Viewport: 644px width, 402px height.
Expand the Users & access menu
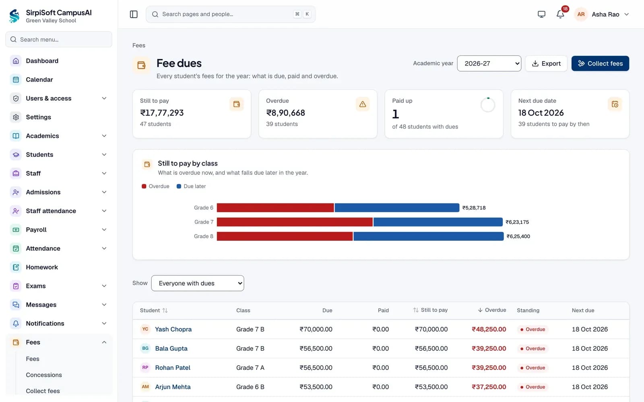(x=59, y=98)
